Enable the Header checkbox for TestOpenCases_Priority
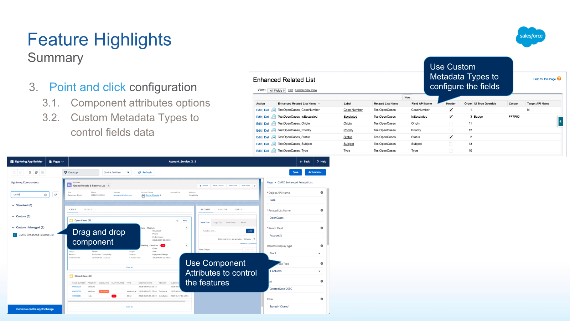The image size is (570, 321). point(451,130)
